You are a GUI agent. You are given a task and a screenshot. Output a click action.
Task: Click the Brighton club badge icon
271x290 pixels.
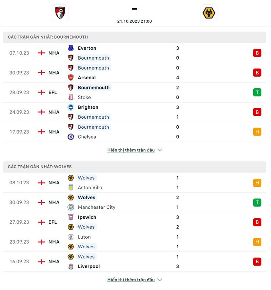[x=71, y=107]
